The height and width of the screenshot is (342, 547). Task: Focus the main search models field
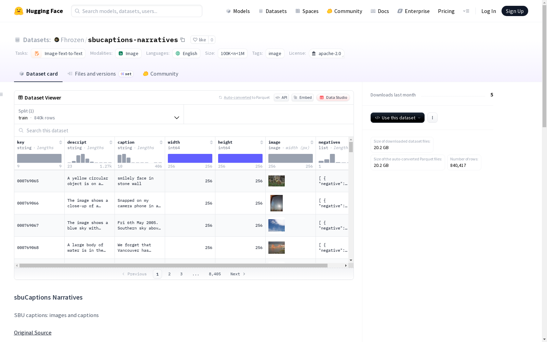137,11
